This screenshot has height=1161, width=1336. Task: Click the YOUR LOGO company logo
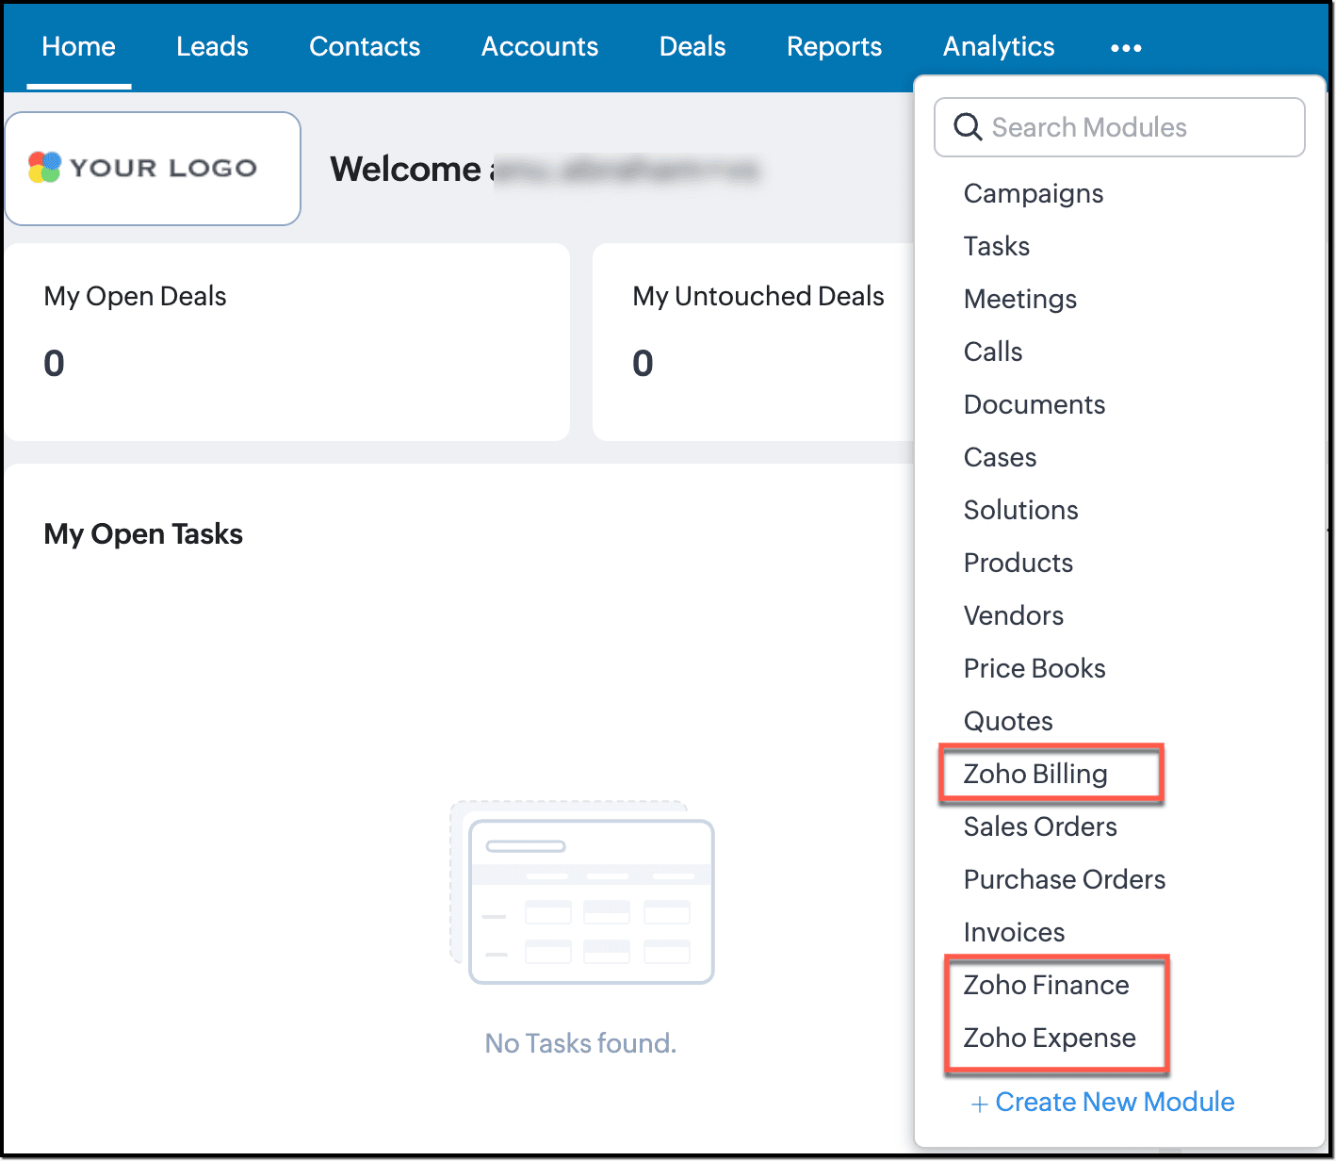coord(153,169)
